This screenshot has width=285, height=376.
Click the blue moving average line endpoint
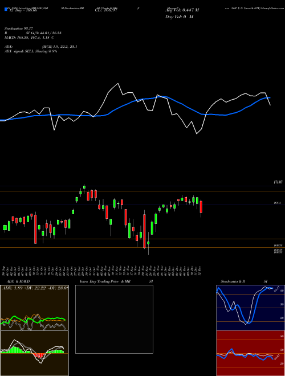click(270, 97)
